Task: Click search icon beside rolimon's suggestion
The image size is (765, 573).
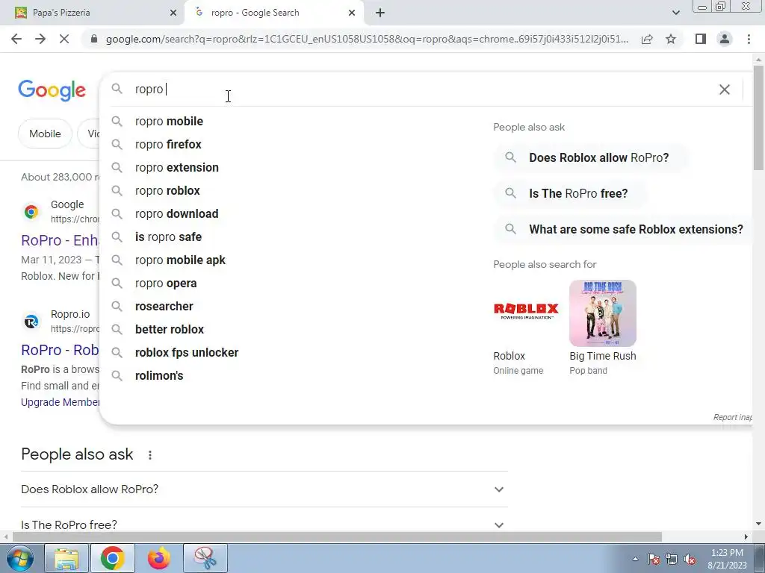Action: tap(117, 376)
